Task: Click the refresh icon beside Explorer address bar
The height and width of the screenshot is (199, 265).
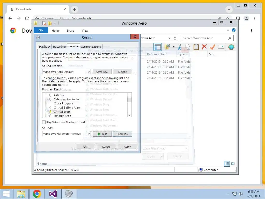Action: coord(175,38)
